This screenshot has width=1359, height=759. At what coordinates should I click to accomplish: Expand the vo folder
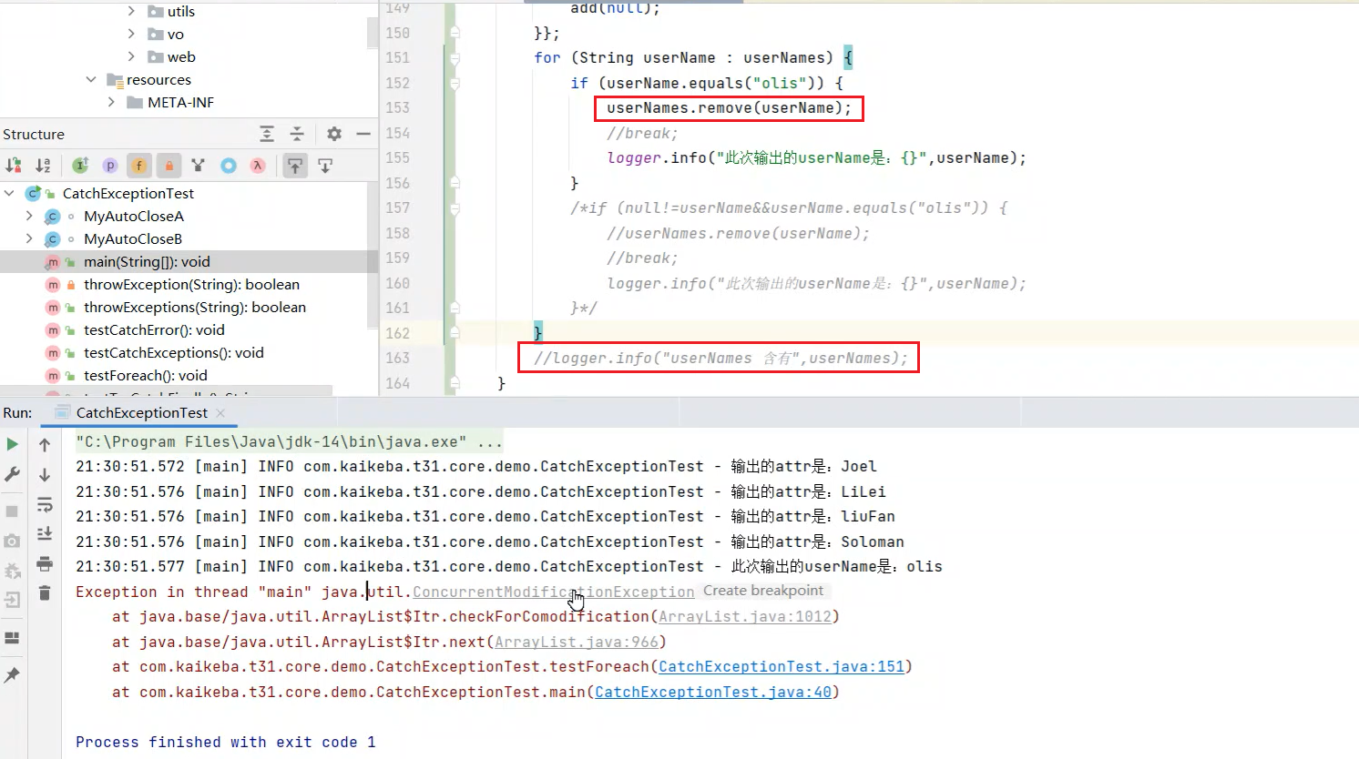[x=131, y=34]
